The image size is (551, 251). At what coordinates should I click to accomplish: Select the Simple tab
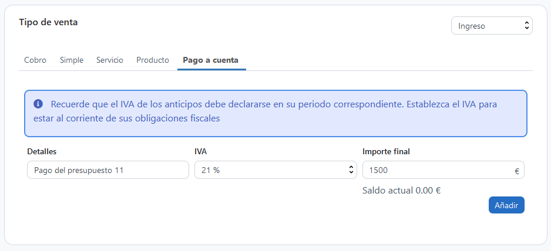(72, 60)
